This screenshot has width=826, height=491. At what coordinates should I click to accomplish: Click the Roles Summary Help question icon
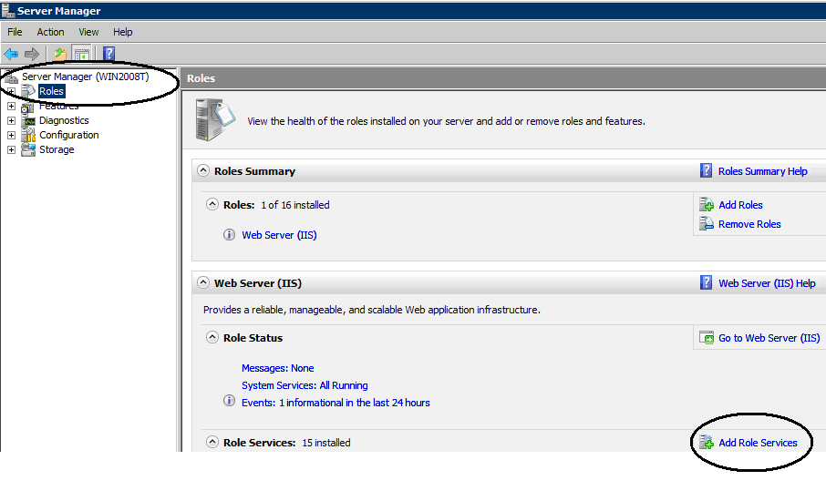click(x=706, y=170)
